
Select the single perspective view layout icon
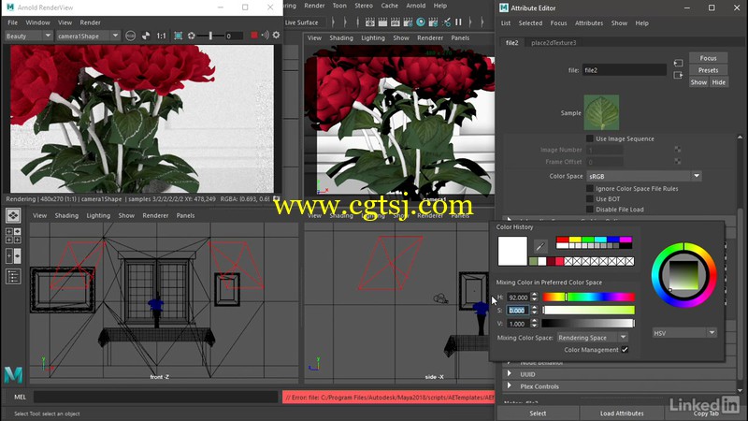coord(13,216)
